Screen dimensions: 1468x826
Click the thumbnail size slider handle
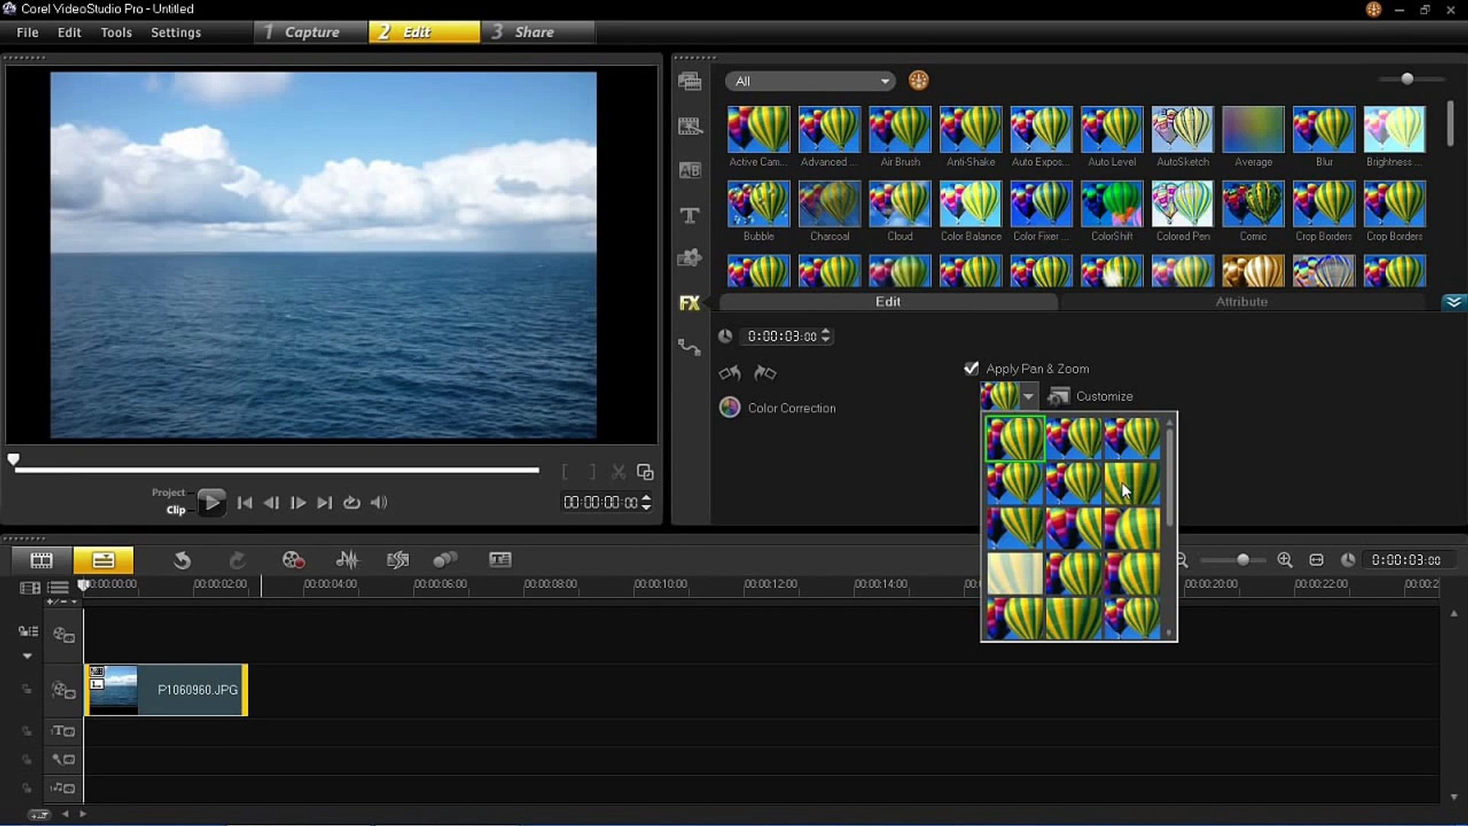click(1407, 79)
